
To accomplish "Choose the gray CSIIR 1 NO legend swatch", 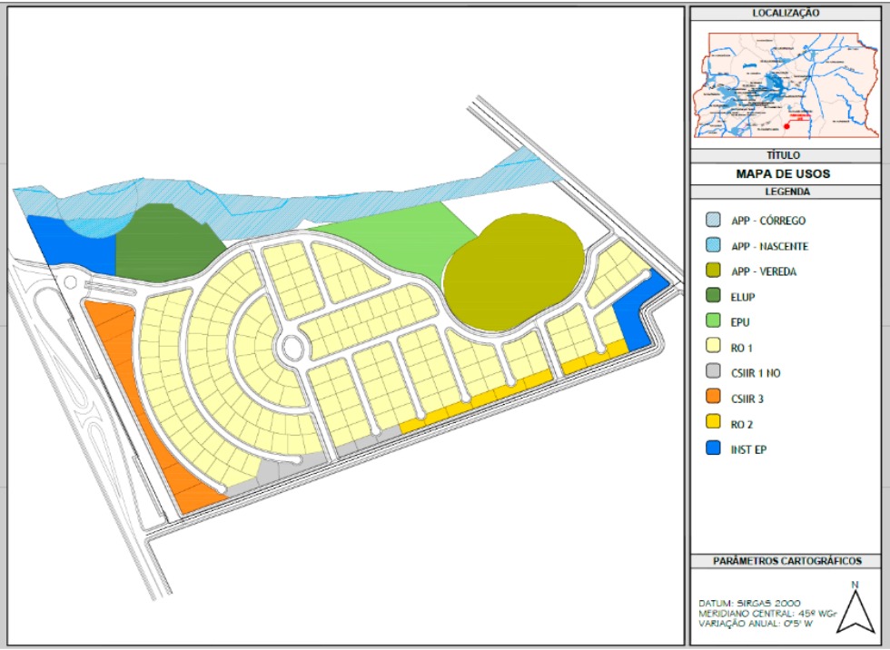I will tap(716, 372).
